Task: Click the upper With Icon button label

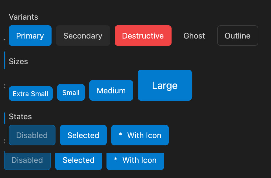Action: coord(144,135)
